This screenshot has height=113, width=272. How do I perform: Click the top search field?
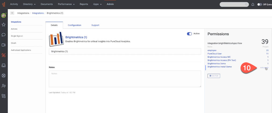click(234, 5)
